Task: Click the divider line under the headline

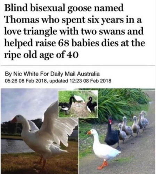Action: (x=78, y=66)
